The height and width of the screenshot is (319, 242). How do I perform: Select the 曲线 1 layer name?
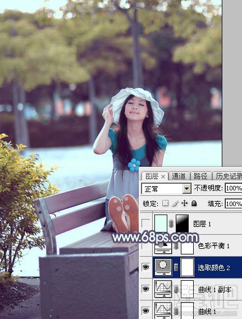207,311
